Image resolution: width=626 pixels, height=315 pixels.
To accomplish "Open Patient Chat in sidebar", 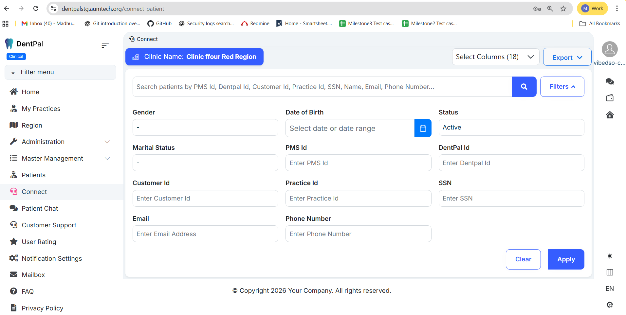I will [40, 208].
